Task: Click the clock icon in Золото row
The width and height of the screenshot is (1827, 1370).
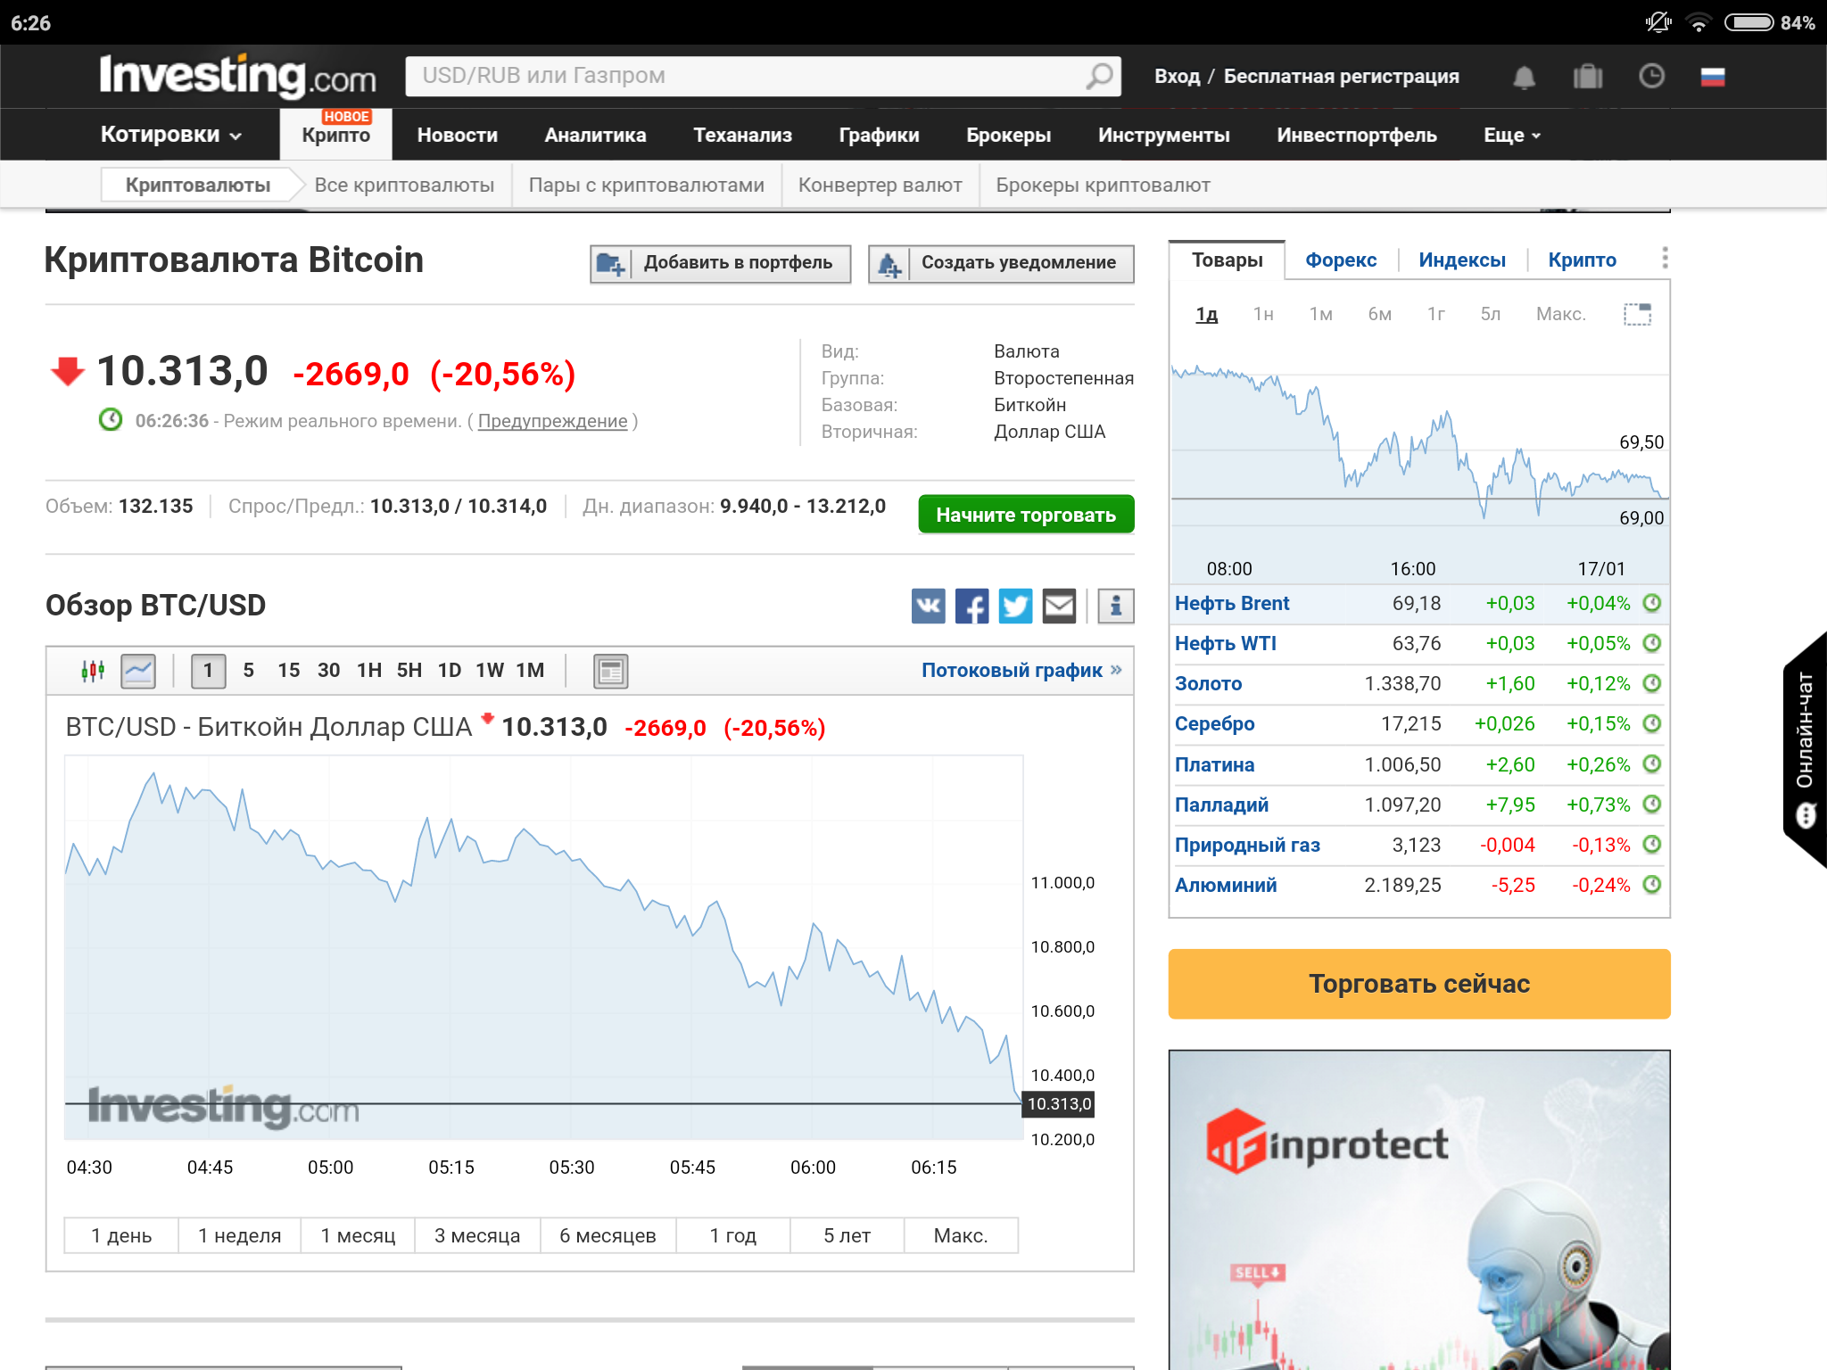Action: tap(1652, 683)
